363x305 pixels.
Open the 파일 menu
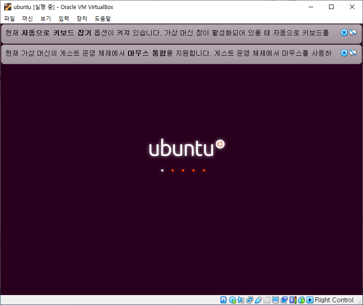(x=9, y=19)
